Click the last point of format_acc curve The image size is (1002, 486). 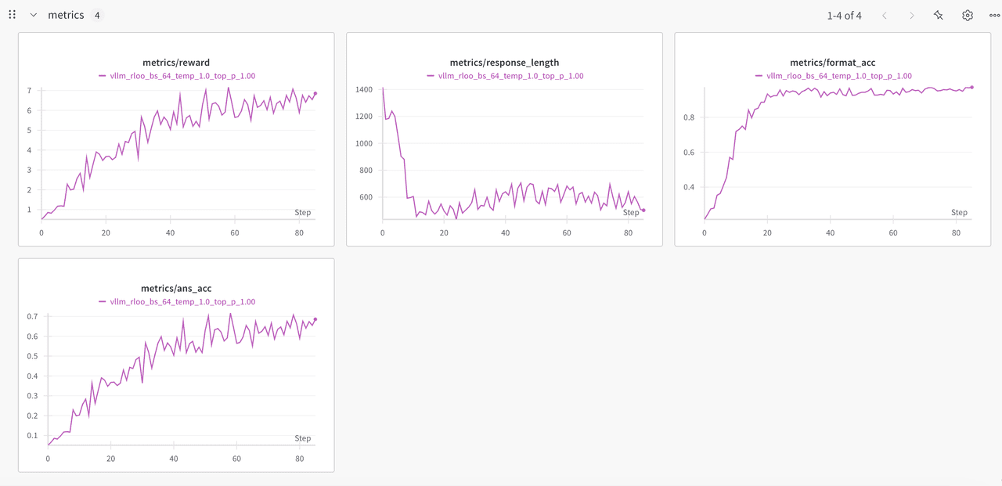click(x=972, y=87)
